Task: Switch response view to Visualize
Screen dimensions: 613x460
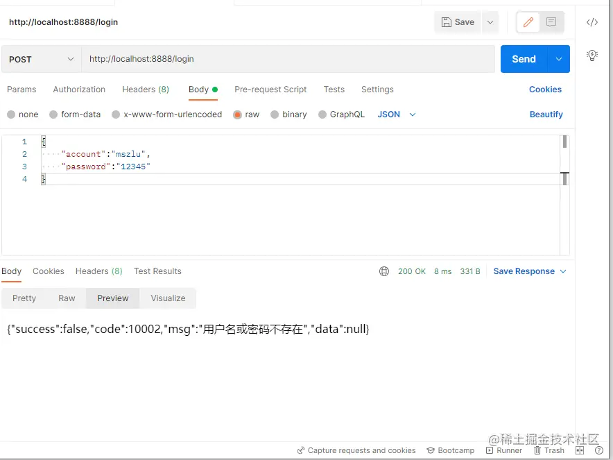Action: (x=168, y=298)
